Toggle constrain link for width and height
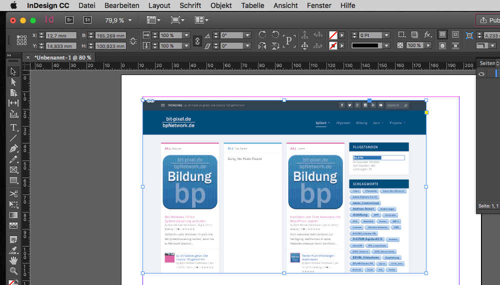The image size is (500, 285). [133, 40]
